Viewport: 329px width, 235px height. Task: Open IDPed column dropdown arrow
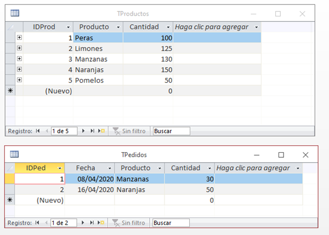click(x=60, y=168)
